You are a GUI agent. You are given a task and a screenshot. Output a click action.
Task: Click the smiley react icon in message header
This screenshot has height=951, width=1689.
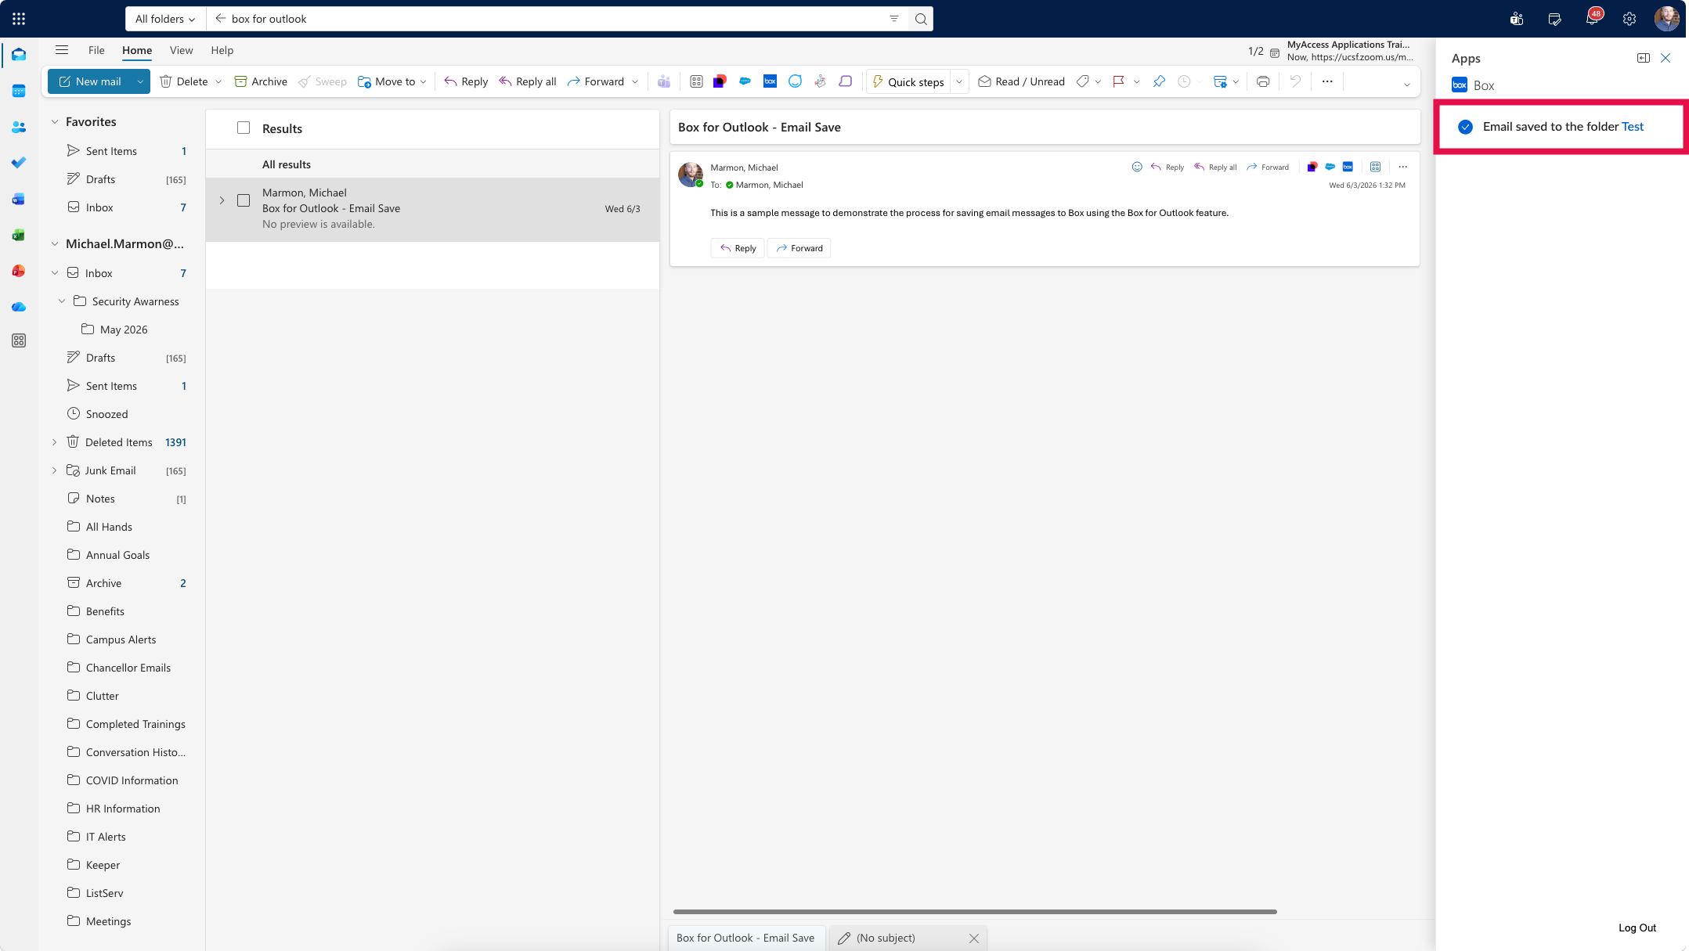pyautogui.click(x=1137, y=167)
